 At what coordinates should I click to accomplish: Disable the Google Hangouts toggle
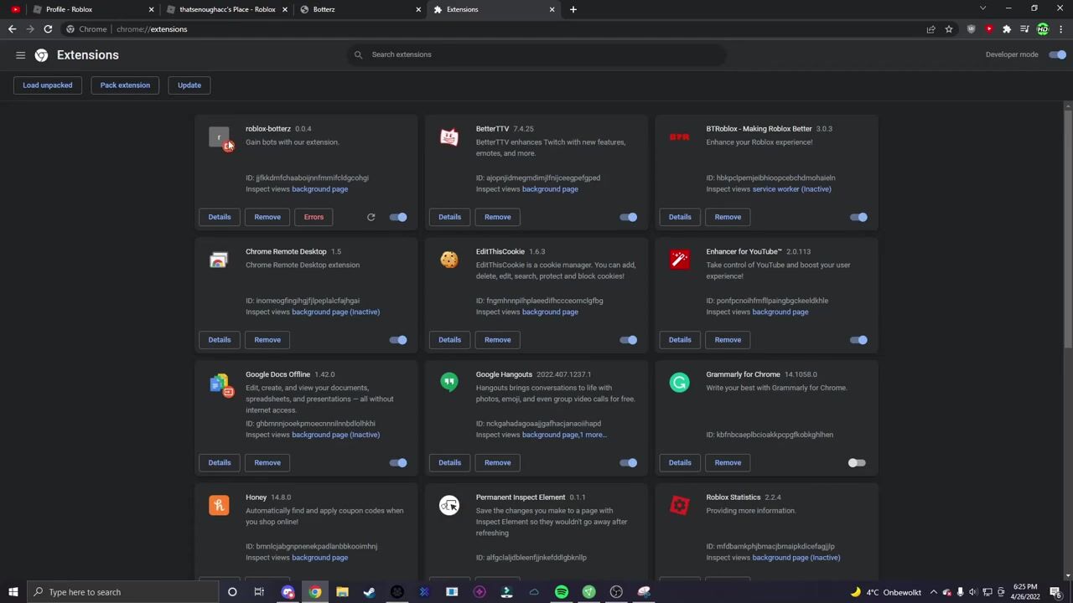tap(629, 462)
